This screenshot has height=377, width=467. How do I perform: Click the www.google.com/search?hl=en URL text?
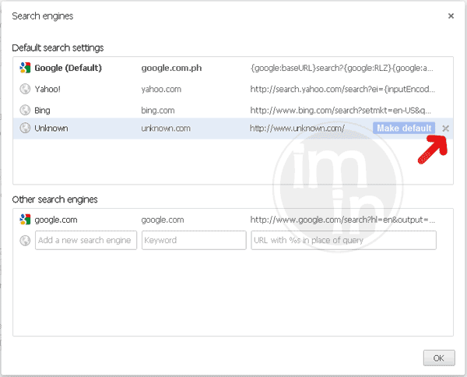click(342, 220)
